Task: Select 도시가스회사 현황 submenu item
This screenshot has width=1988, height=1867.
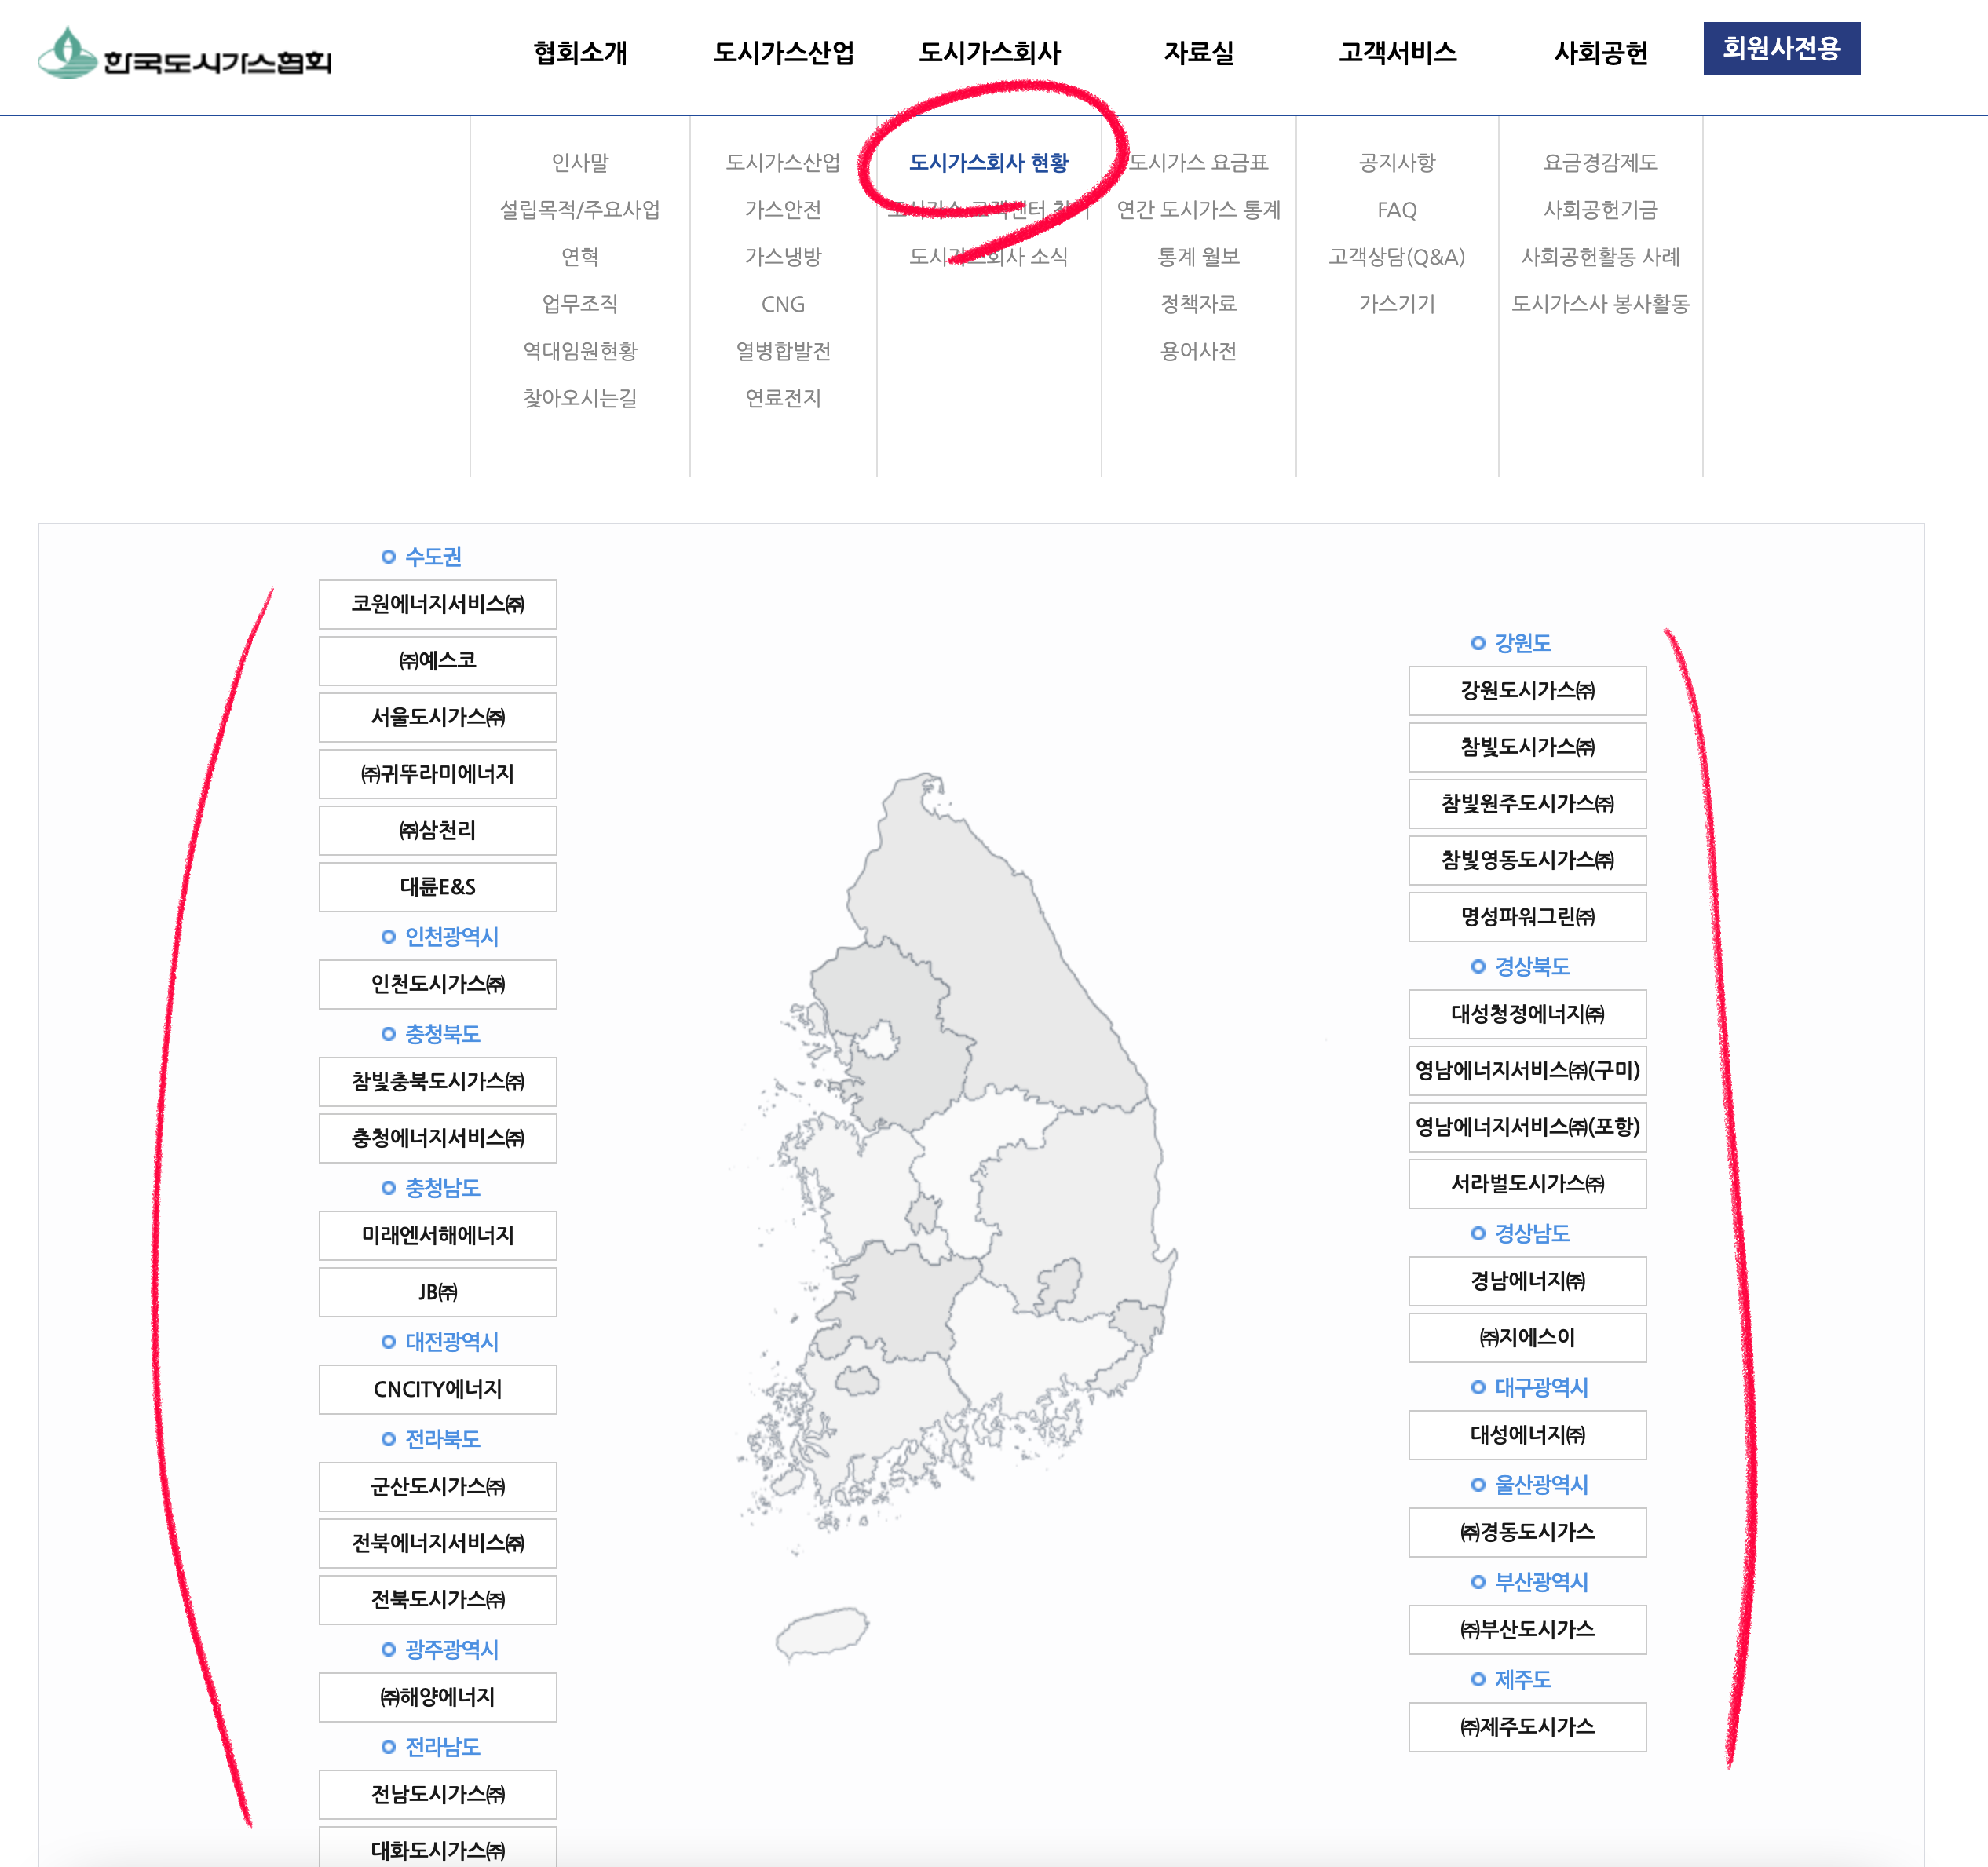Action: 988,162
